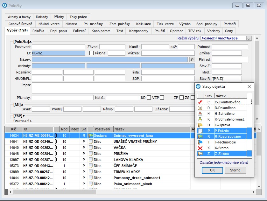Click the Stav R input field

[227, 79]
